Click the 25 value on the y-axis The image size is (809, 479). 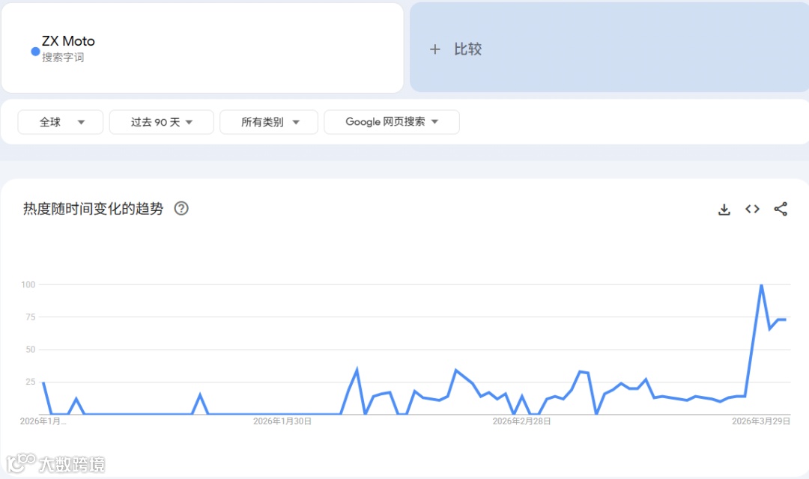31,382
